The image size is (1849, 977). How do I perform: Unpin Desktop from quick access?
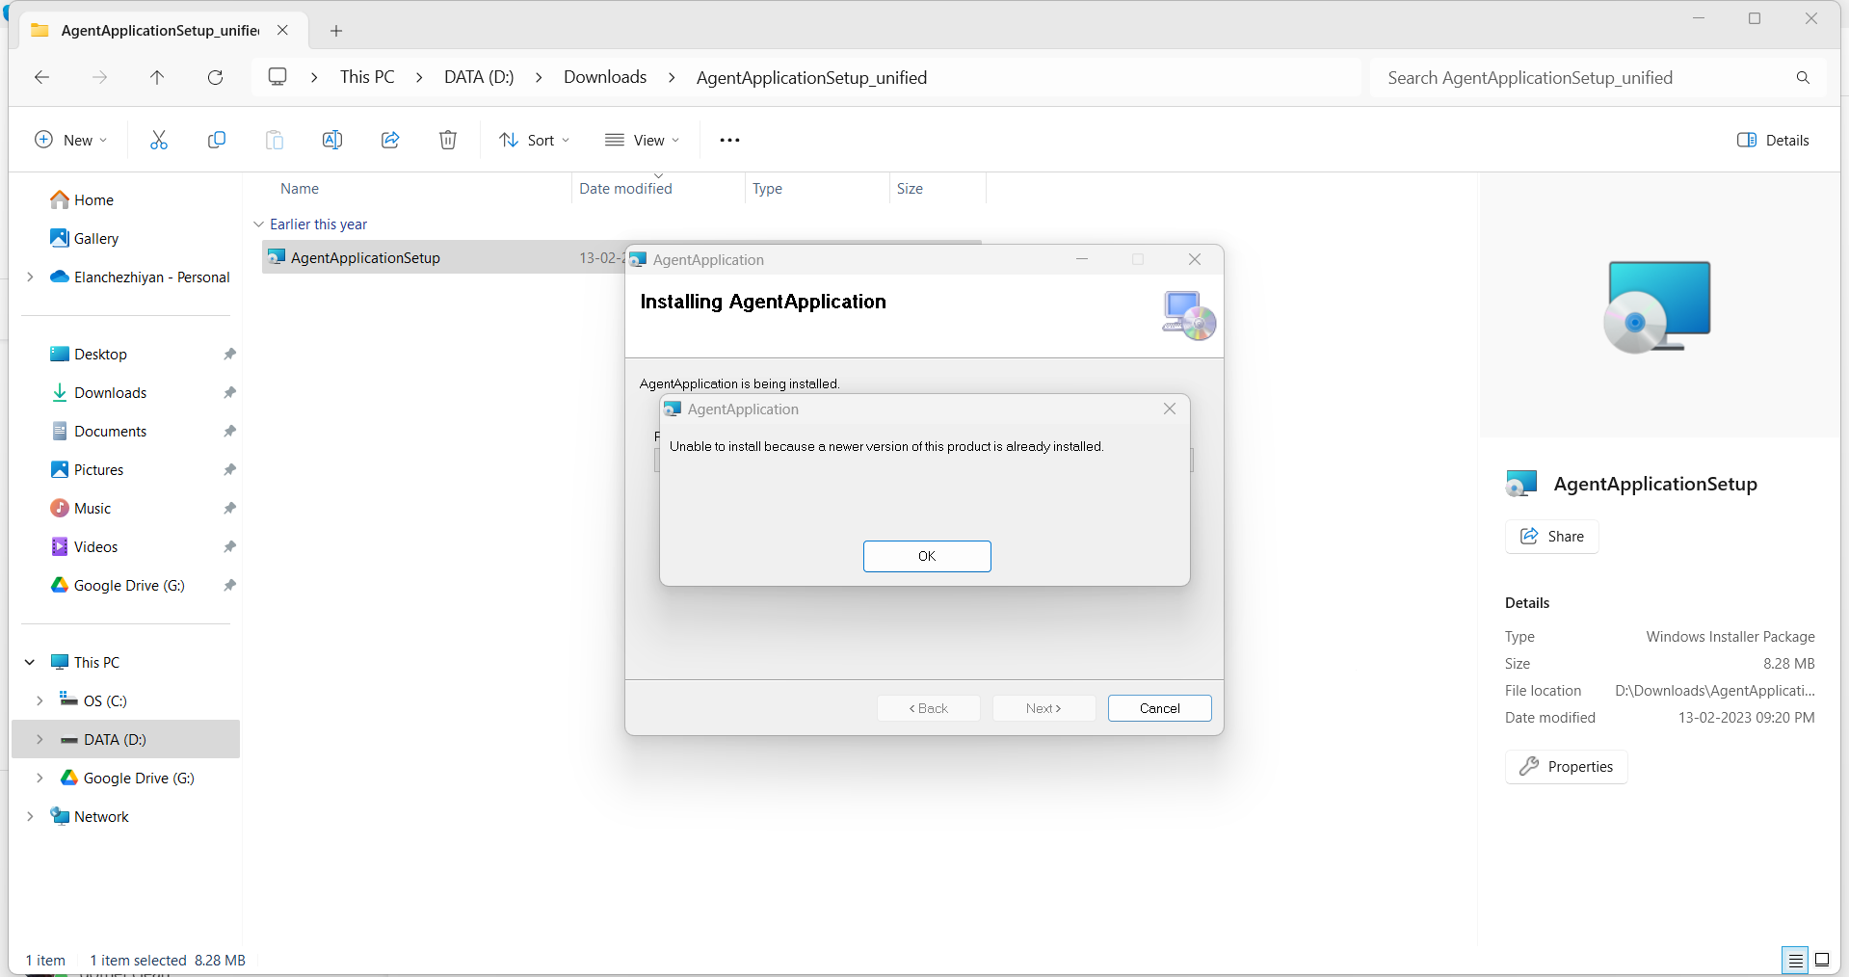coord(229,354)
